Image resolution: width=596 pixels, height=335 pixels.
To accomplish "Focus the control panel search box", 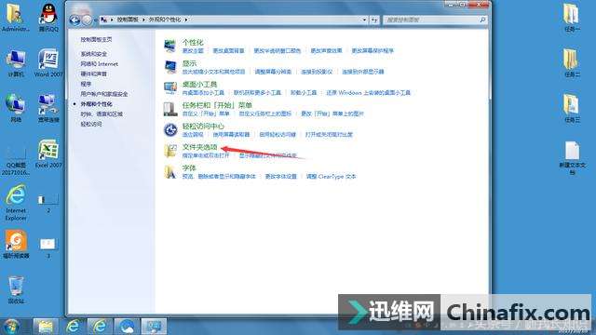I will (x=431, y=20).
